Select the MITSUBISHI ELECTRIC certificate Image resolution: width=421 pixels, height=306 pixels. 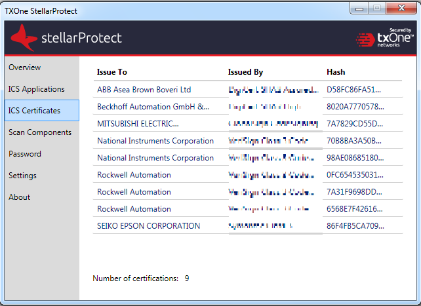click(248, 124)
